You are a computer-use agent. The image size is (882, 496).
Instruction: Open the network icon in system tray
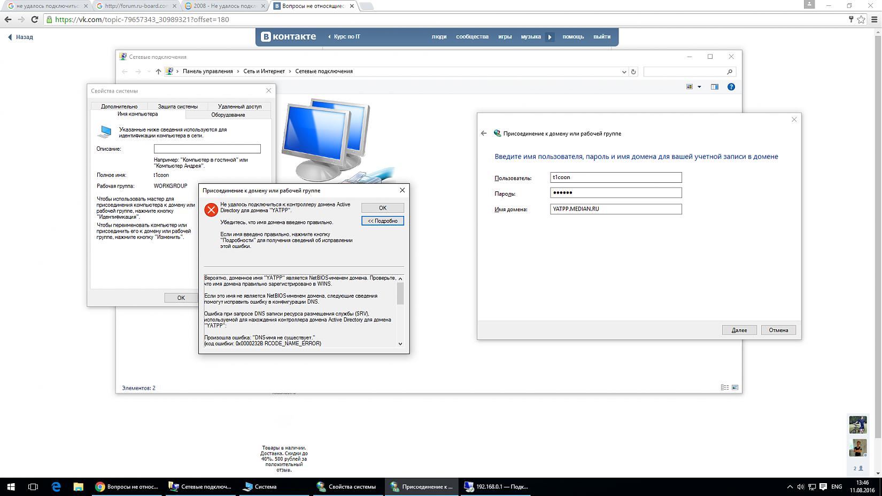[x=812, y=486]
